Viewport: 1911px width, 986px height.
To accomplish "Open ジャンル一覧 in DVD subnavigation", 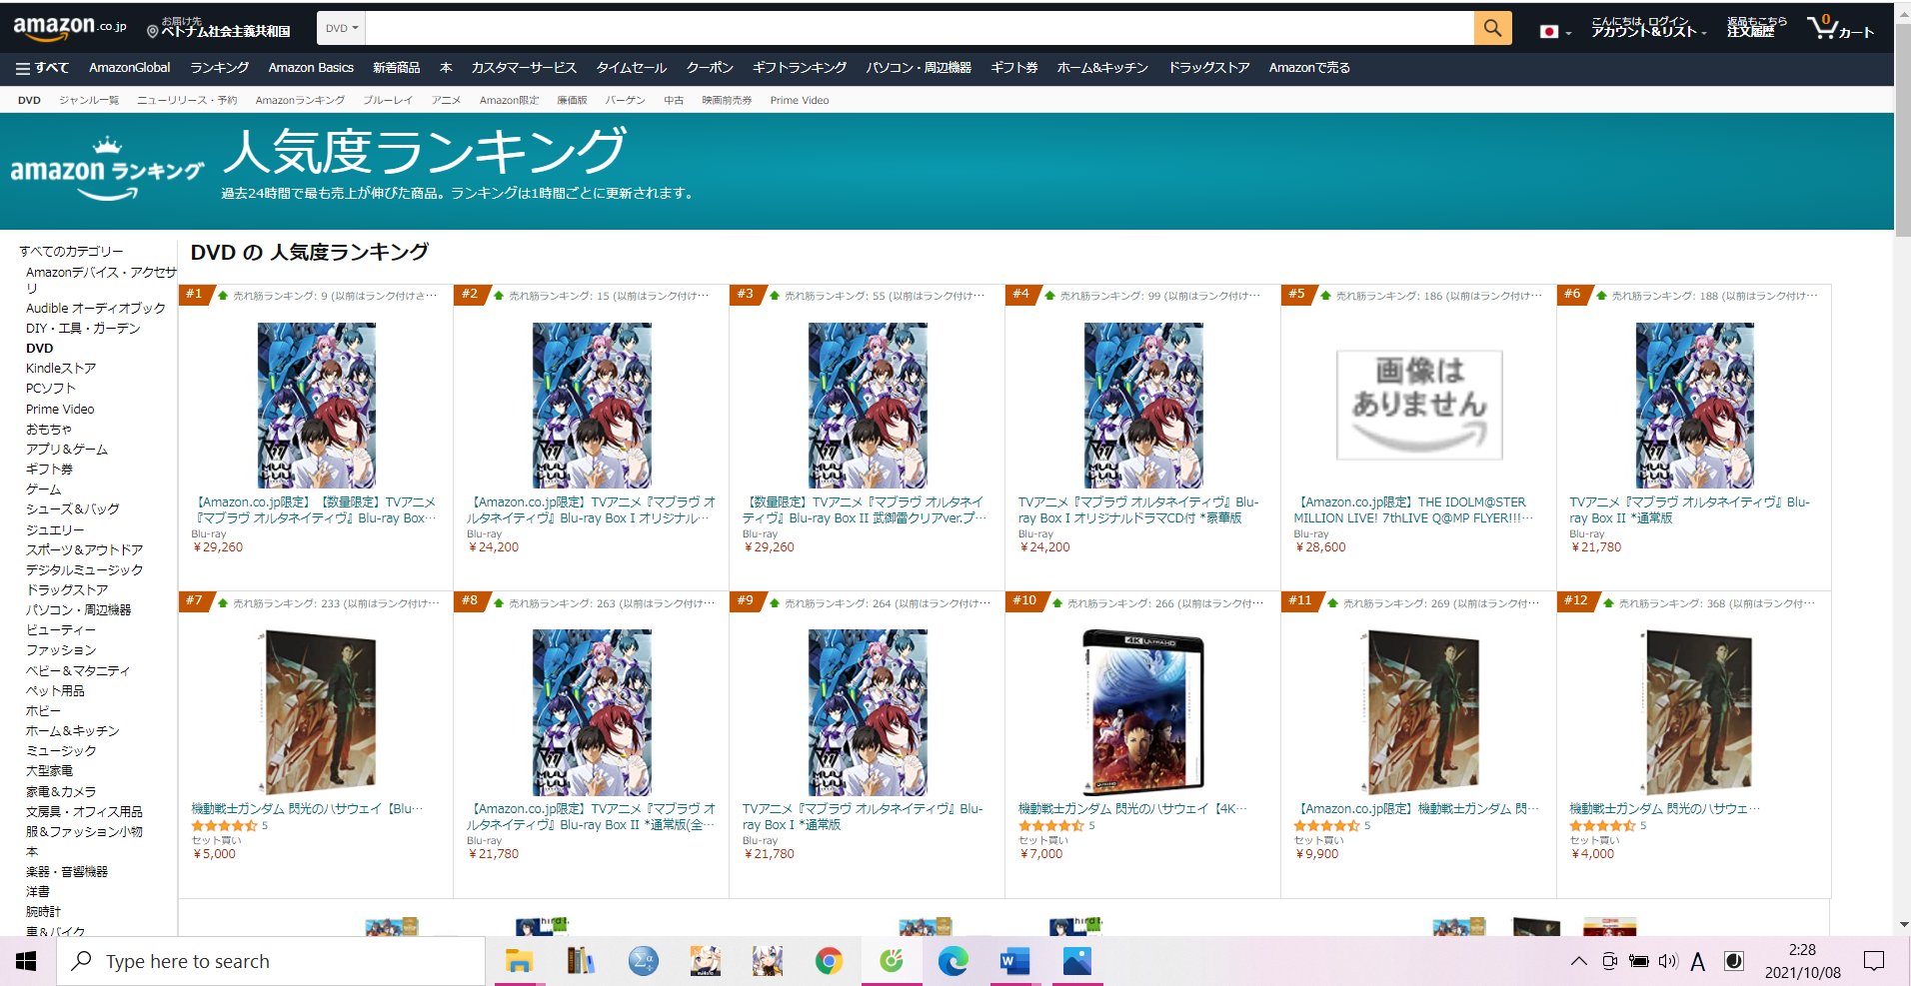I will point(89,100).
